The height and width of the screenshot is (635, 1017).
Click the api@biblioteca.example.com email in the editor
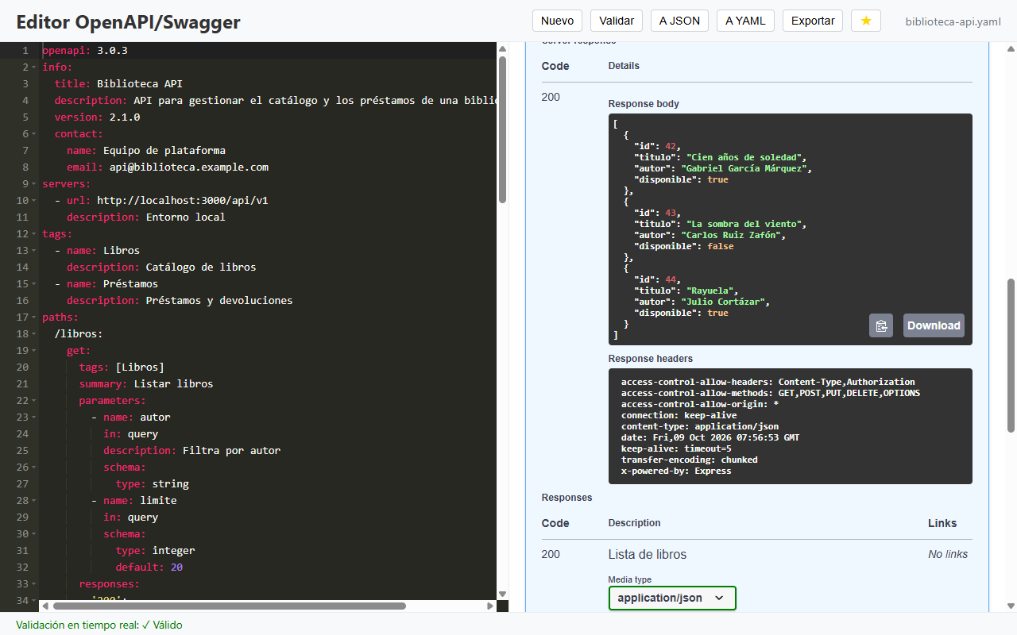189,167
